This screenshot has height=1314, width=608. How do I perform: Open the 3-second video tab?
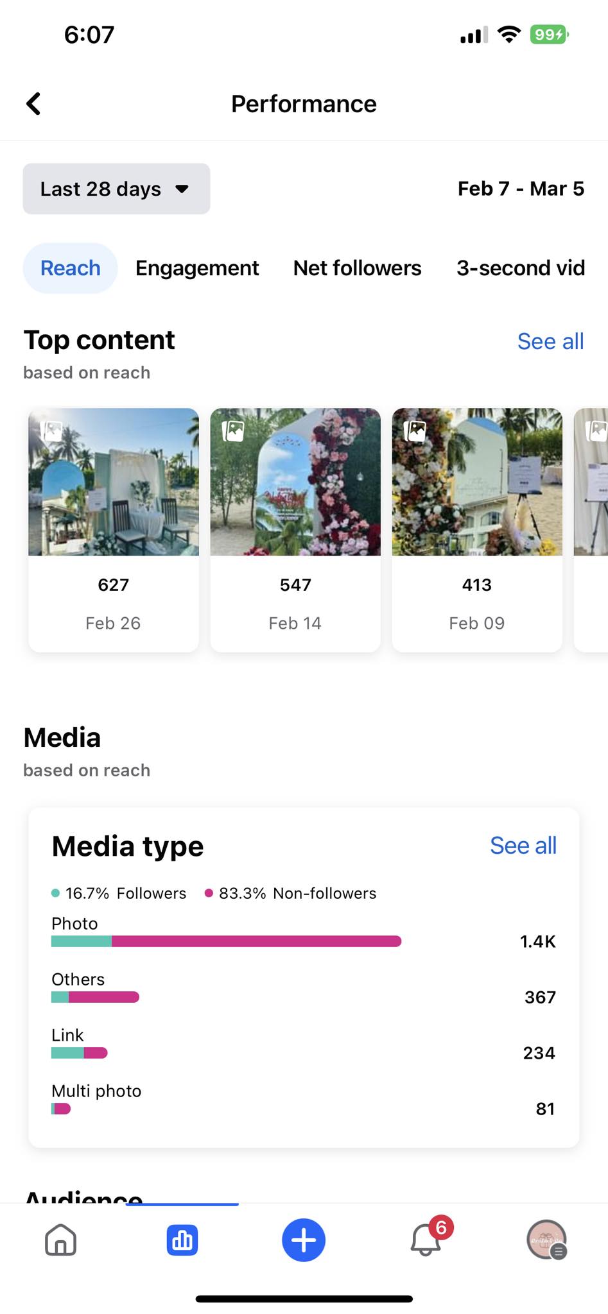521,268
